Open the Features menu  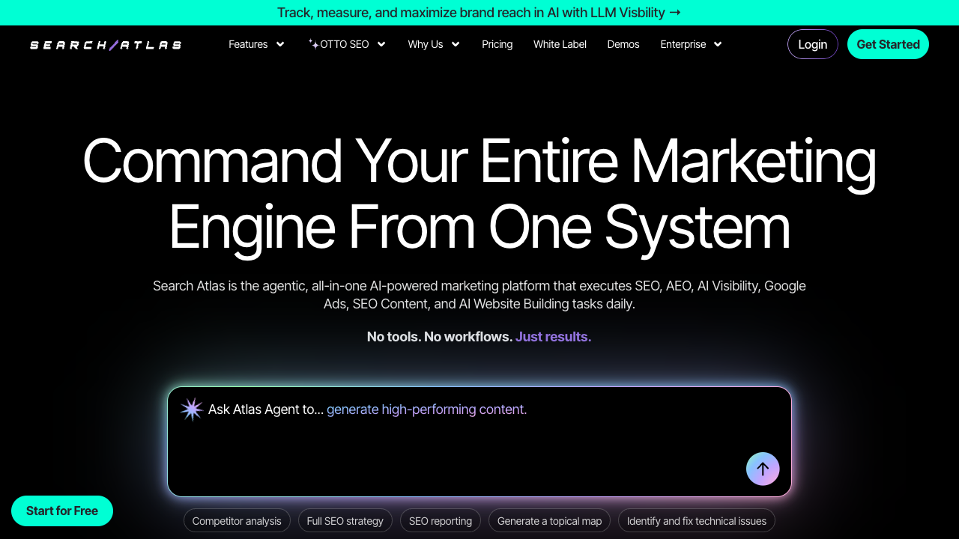pyautogui.click(x=248, y=44)
